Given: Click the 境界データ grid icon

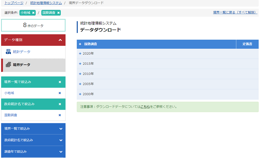Looking at the screenshot, I should coord(8,65).
